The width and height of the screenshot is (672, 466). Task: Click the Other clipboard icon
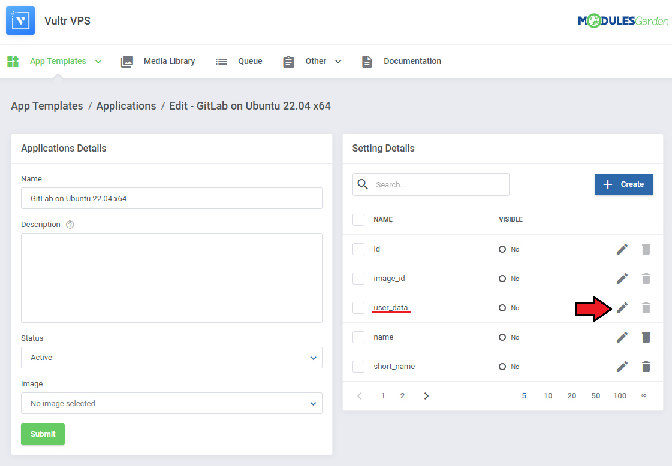[288, 62]
